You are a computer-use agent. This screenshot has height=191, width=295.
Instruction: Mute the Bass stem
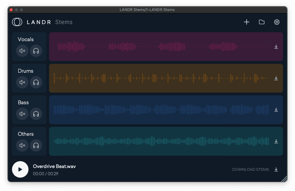click(22, 114)
